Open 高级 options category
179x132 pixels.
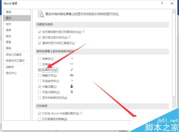click(17, 48)
